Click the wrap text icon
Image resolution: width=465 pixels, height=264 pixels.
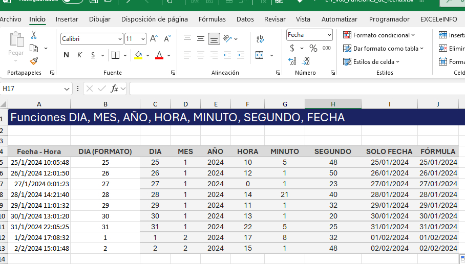(260, 39)
